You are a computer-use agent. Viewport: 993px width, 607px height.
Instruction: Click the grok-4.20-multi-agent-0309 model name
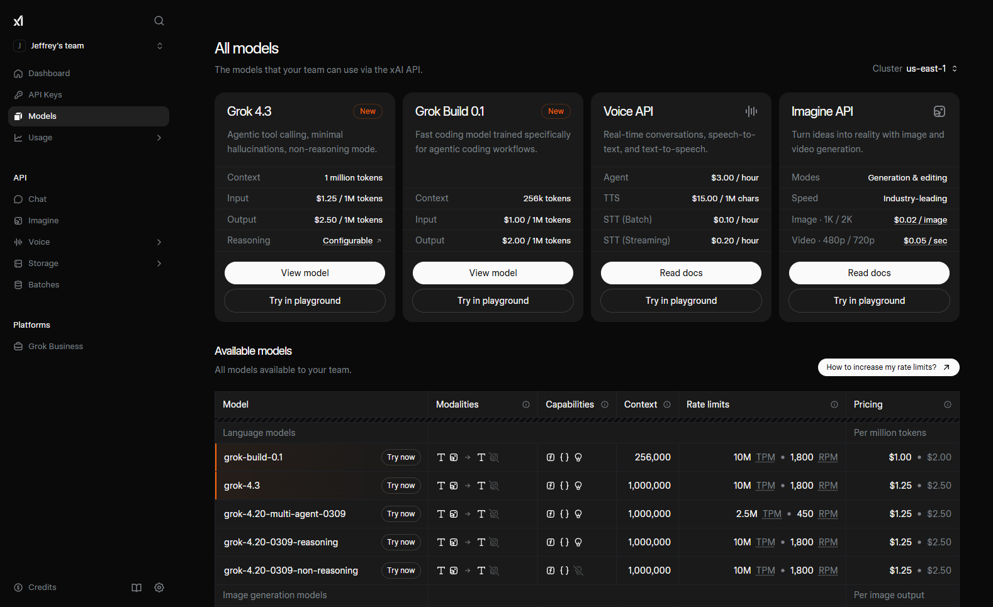tap(284, 514)
